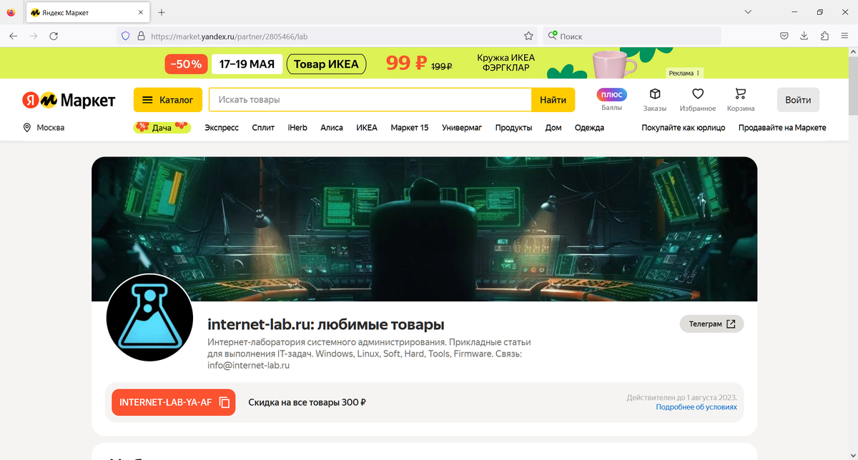This screenshot has width=858, height=460.
Task: Go to Яндекс Маркет home logo
Action: (x=69, y=100)
